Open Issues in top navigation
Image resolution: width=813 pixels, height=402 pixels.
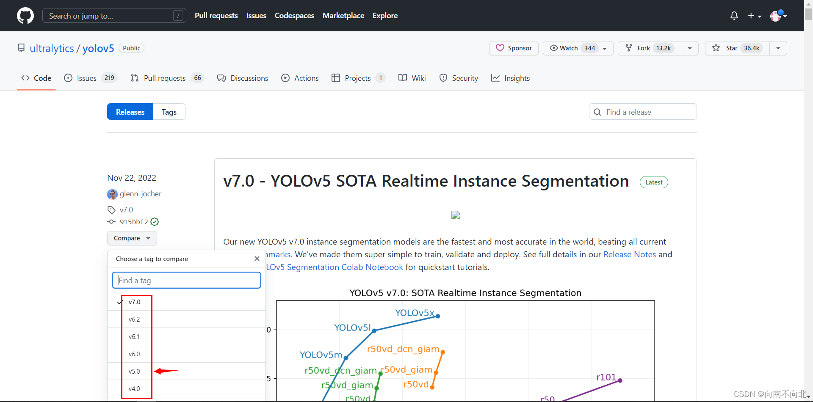[256, 16]
